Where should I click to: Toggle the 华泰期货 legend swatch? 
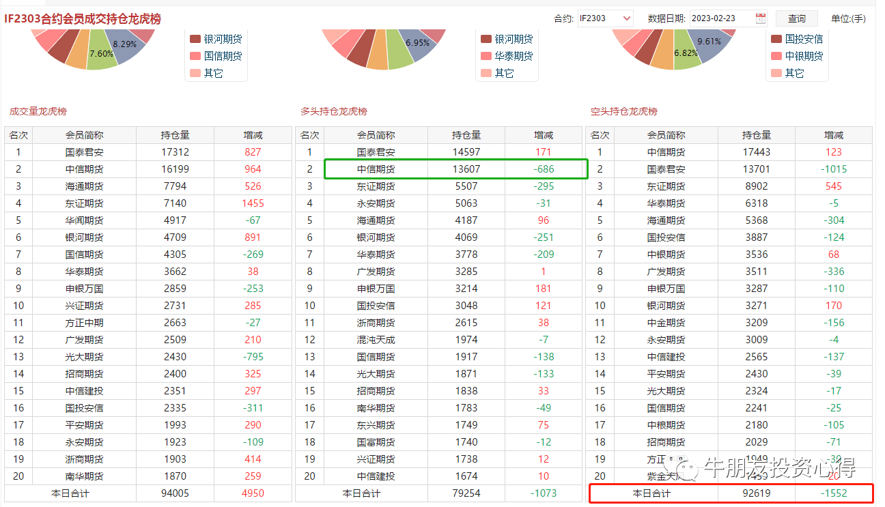(486, 56)
